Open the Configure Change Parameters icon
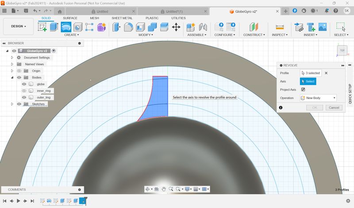The width and height of the screenshot is (354, 208). click(x=219, y=27)
